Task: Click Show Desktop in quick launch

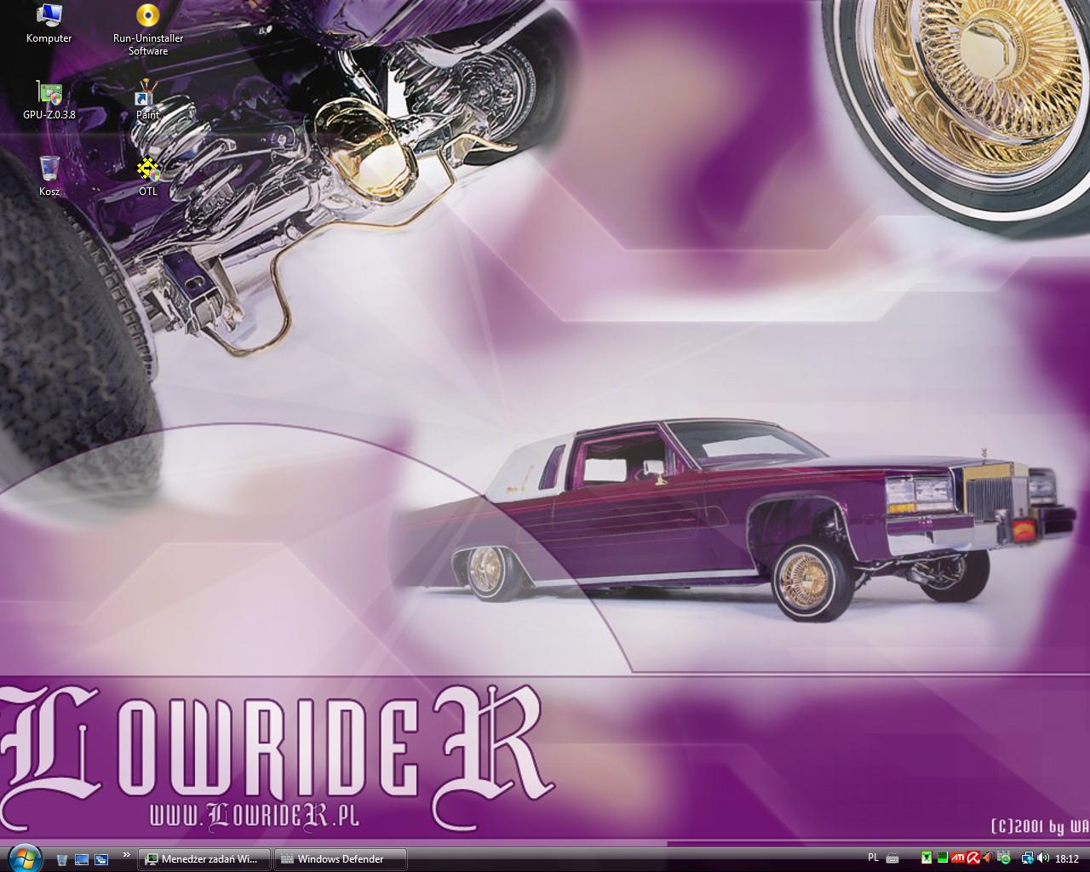Action: click(82, 859)
